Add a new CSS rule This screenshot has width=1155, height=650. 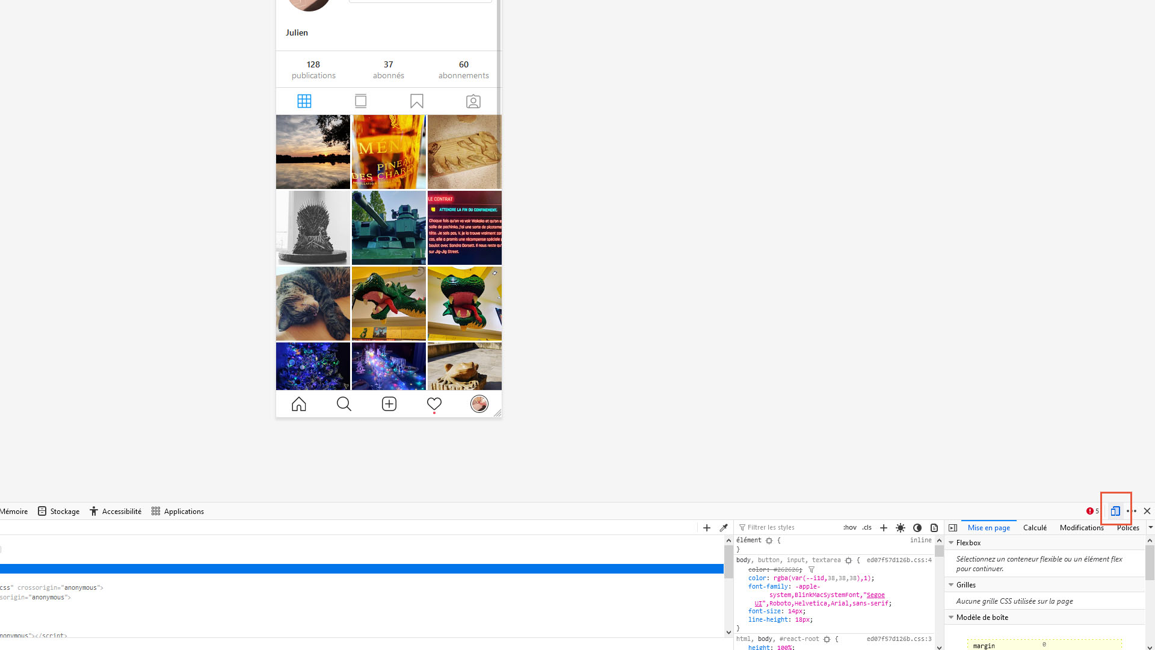(884, 528)
